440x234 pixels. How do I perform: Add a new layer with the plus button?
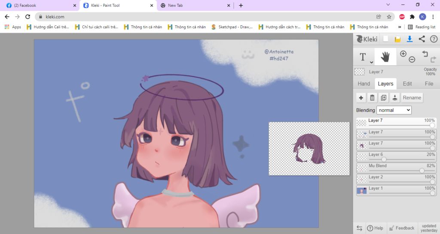click(361, 98)
